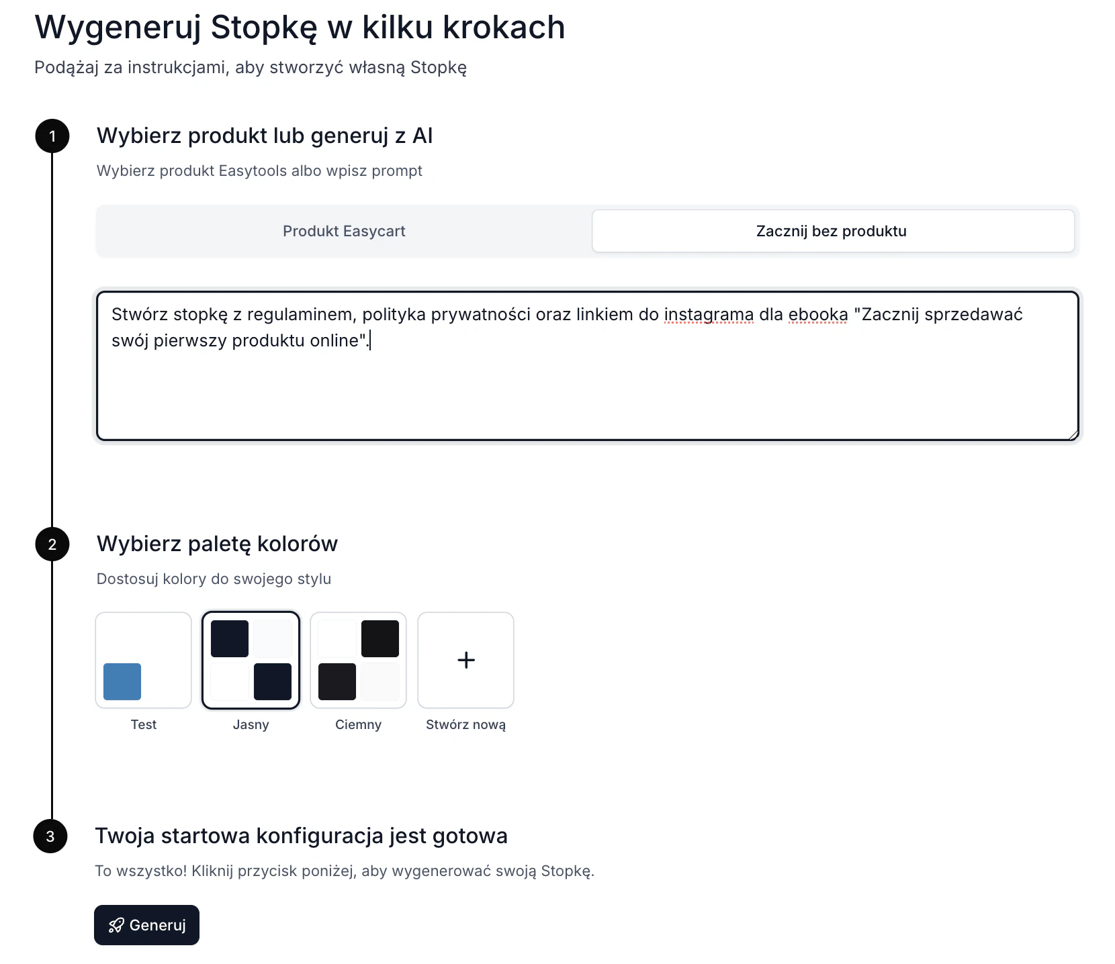Click inside the prompt text area
This screenshot has height=964, width=1115.
click(x=588, y=366)
